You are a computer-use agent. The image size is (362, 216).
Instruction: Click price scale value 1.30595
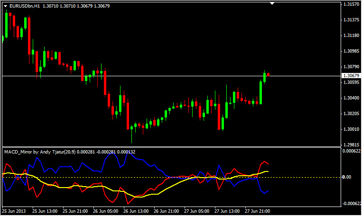point(351,82)
